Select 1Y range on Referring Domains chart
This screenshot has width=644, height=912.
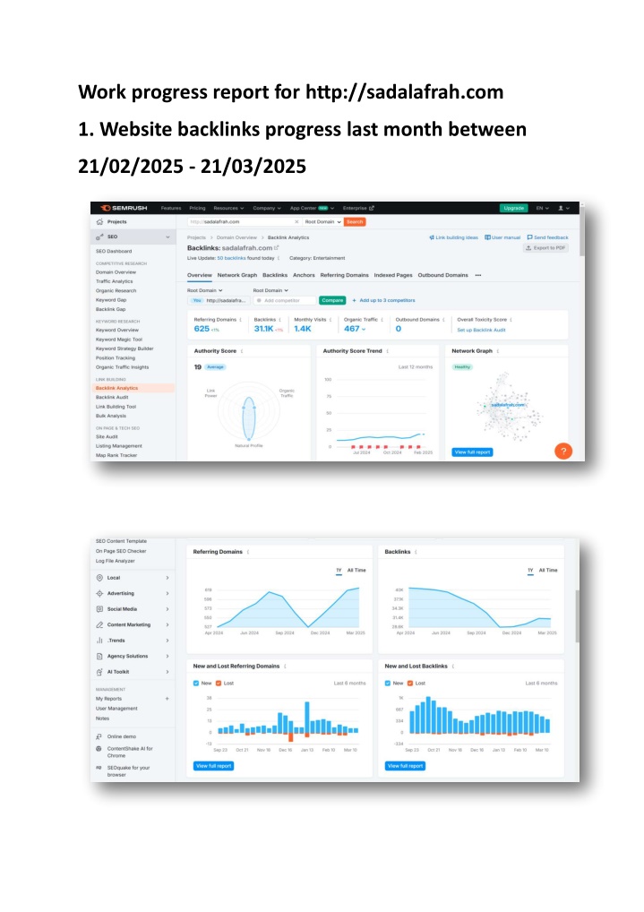(x=339, y=571)
